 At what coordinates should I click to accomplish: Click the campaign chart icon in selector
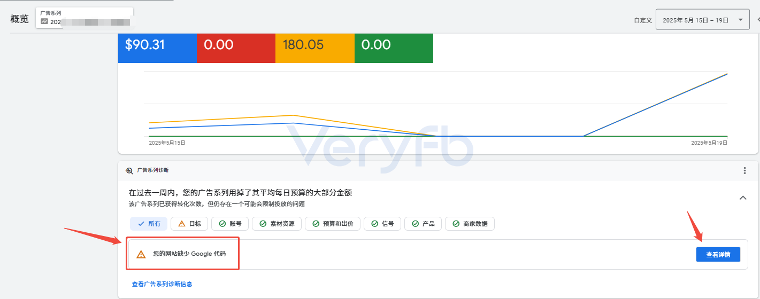[44, 22]
